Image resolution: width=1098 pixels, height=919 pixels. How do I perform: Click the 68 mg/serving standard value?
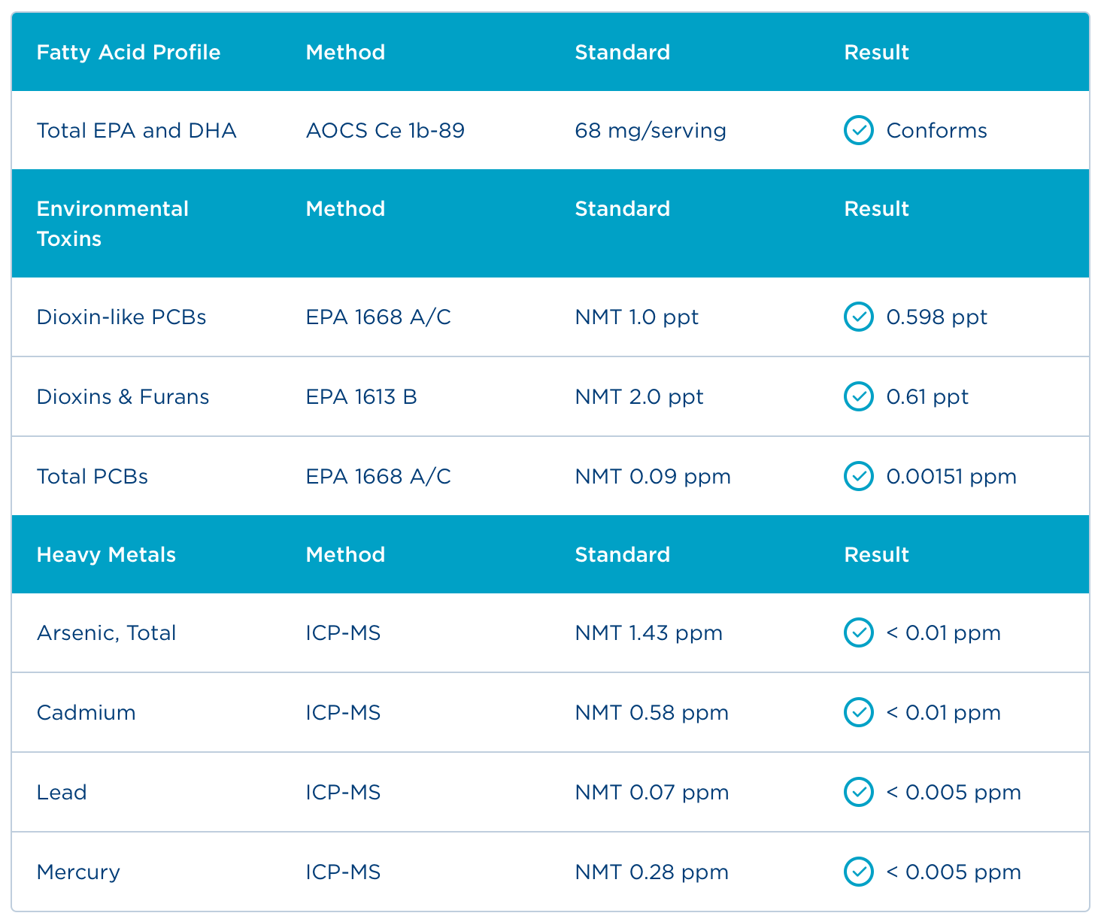point(651,130)
